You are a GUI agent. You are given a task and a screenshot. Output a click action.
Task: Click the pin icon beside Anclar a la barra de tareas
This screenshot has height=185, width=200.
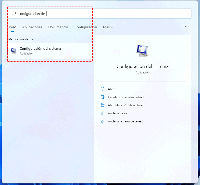pos(103,121)
